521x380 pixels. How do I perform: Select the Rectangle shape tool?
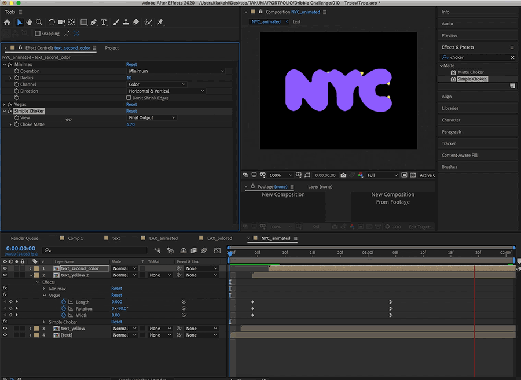pyautogui.click(x=84, y=22)
